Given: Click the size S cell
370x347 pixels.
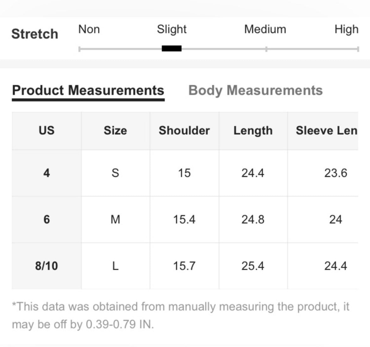Looking at the screenshot, I should pos(115,173).
